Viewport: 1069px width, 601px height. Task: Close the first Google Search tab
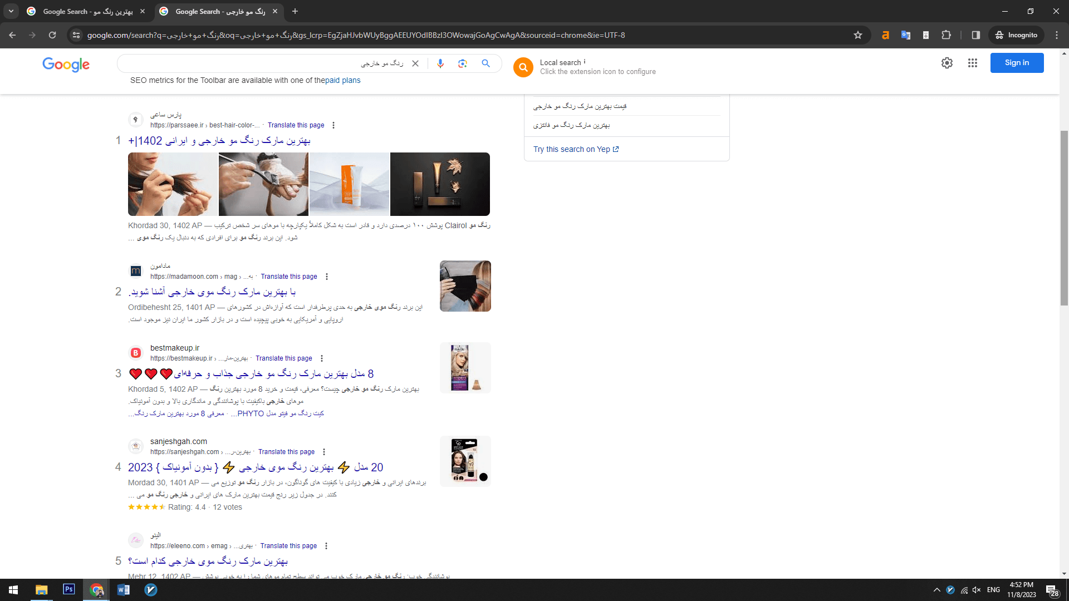143,11
